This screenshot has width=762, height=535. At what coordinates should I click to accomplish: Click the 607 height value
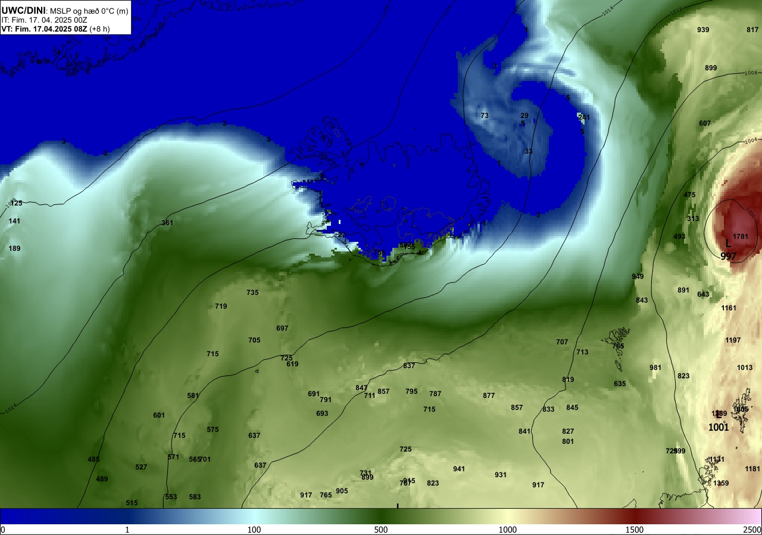pyautogui.click(x=705, y=123)
